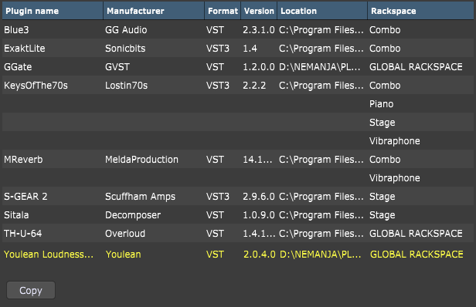Click GGate's D:\NEMANJA location cell
The image size is (476, 307).
pyautogui.click(x=320, y=67)
